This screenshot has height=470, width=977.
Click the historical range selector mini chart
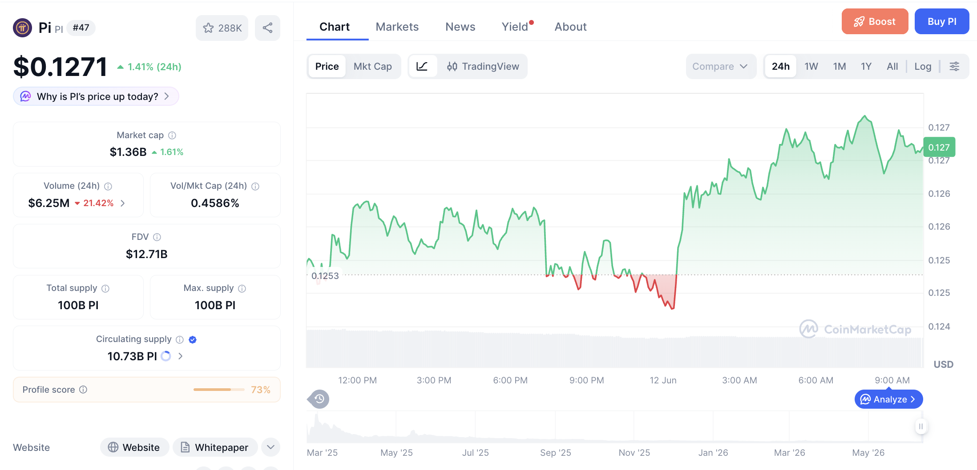coord(614,426)
